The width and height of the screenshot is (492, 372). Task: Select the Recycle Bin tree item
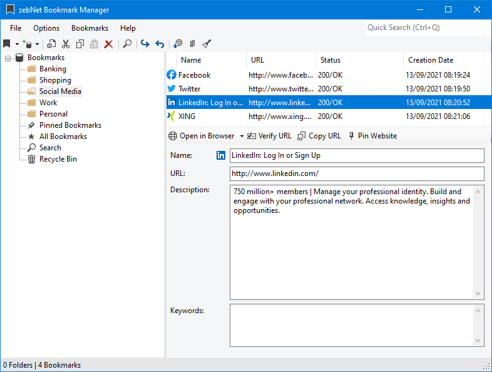click(58, 159)
